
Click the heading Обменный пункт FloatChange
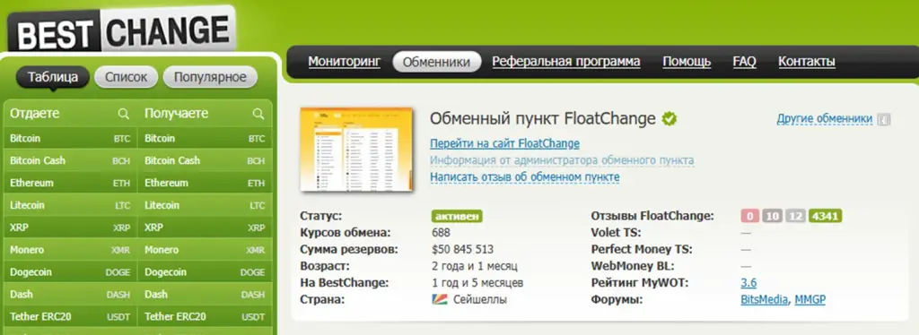point(543,118)
